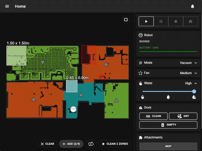Add a zone with ADD (2/4)
Viewport: 202px width, 151px height.
pos(71,144)
